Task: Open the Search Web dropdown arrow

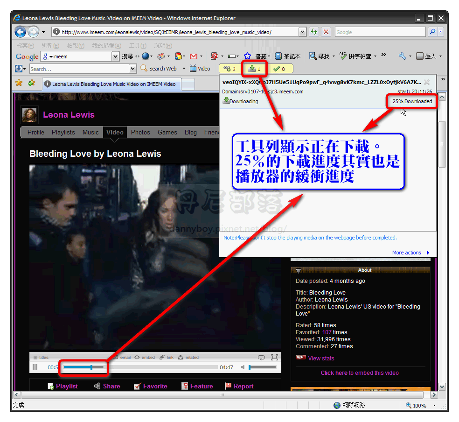Action: pyautogui.click(x=184, y=69)
